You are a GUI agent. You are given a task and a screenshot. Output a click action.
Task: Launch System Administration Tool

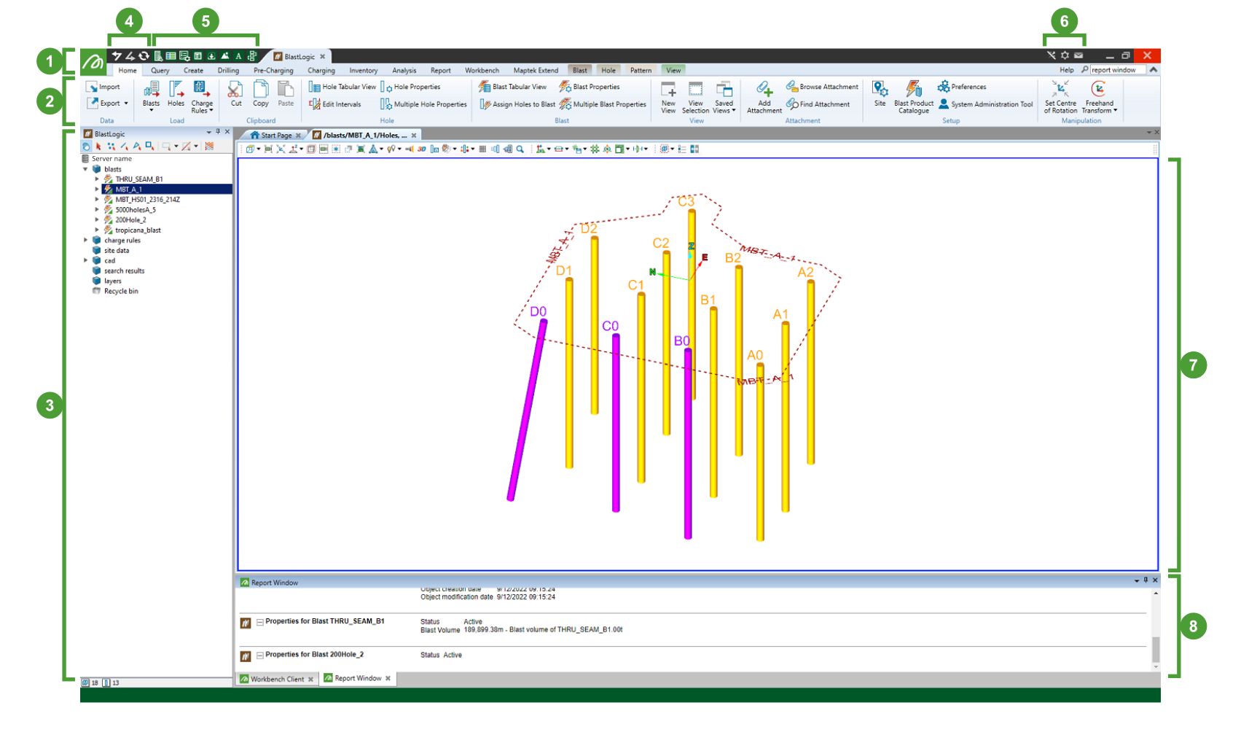(986, 104)
